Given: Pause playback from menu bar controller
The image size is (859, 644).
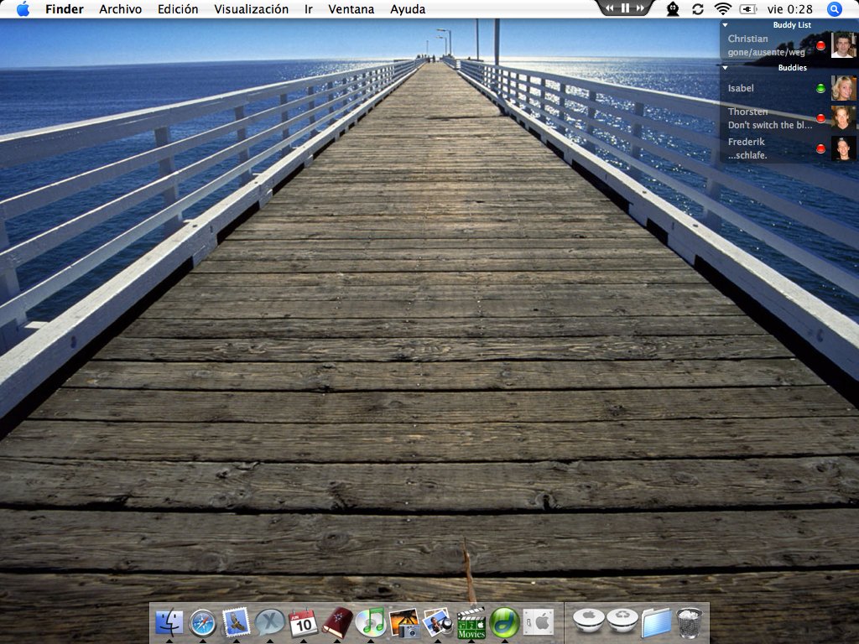Looking at the screenshot, I should click(x=625, y=8).
